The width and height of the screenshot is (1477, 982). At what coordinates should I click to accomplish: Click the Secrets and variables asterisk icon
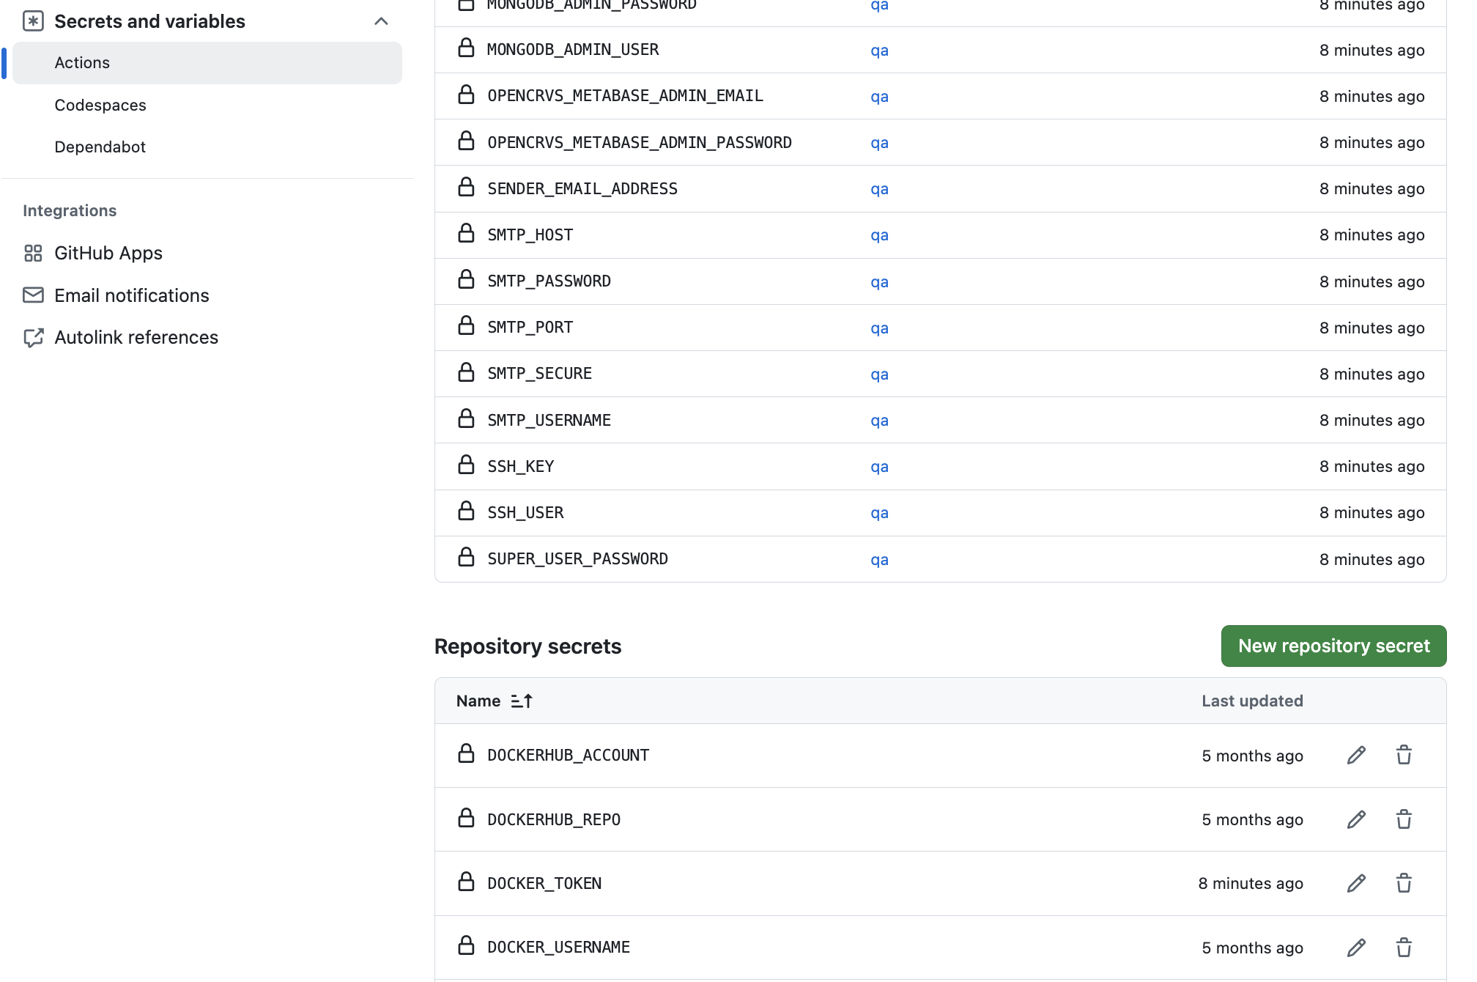[33, 21]
